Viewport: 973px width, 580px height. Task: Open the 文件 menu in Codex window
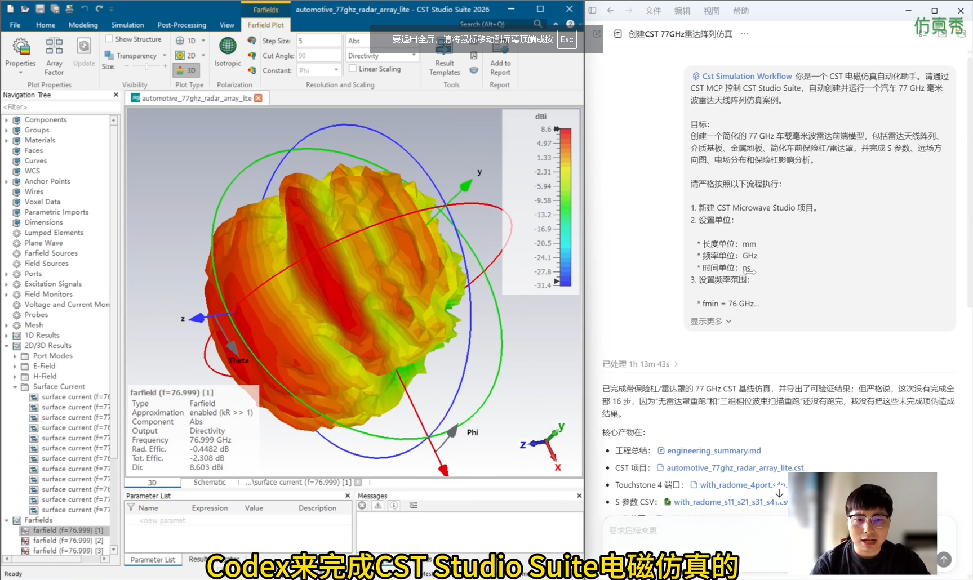[653, 11]
